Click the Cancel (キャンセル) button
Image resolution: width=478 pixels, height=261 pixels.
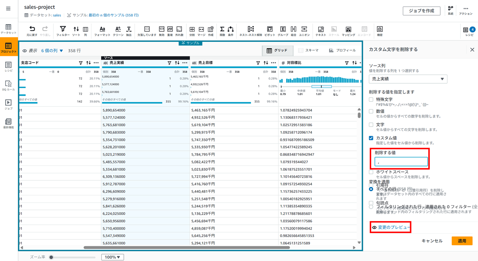tap(432, 241)
